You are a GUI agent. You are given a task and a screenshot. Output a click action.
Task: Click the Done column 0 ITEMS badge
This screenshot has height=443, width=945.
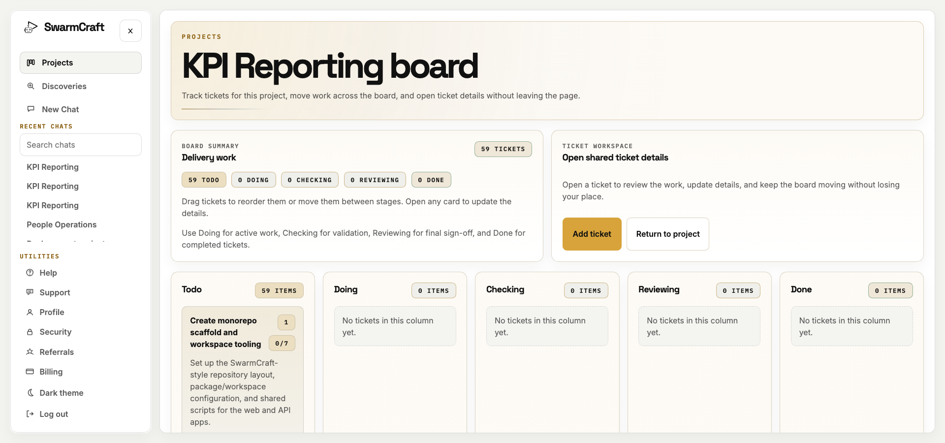coord(890,290)
